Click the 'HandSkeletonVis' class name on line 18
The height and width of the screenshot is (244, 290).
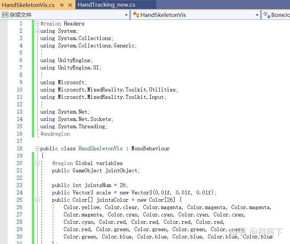[x=100, y=148]
